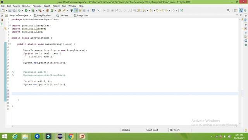
Task: Switch to the ArrayList.class tab
Action: click(42, 16)
